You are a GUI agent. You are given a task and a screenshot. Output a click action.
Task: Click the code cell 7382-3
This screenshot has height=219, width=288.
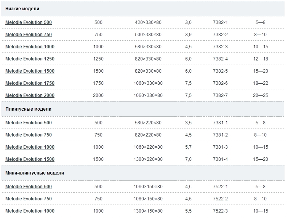pos(220,47)
